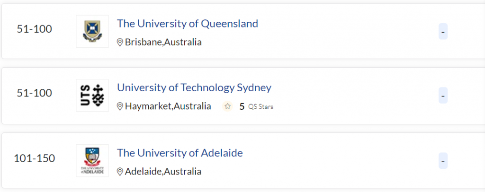Click the Haymarket, Australia location text

click(x=168, y=106)
